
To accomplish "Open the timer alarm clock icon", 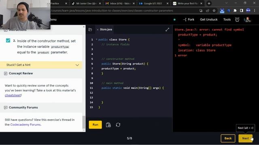I will (x=237, y=20).
